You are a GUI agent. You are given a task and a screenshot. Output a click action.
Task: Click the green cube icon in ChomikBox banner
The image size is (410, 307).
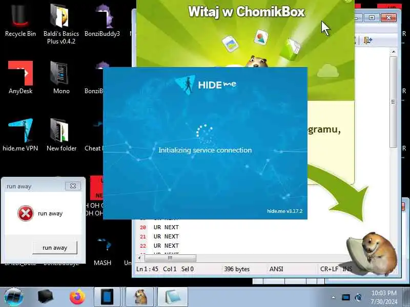tap(289, 49)
